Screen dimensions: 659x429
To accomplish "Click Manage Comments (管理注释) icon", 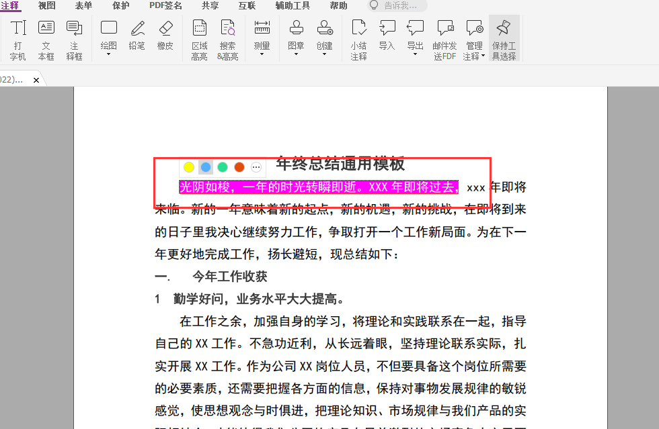I will pyautogui.click(x=475, y=28).
